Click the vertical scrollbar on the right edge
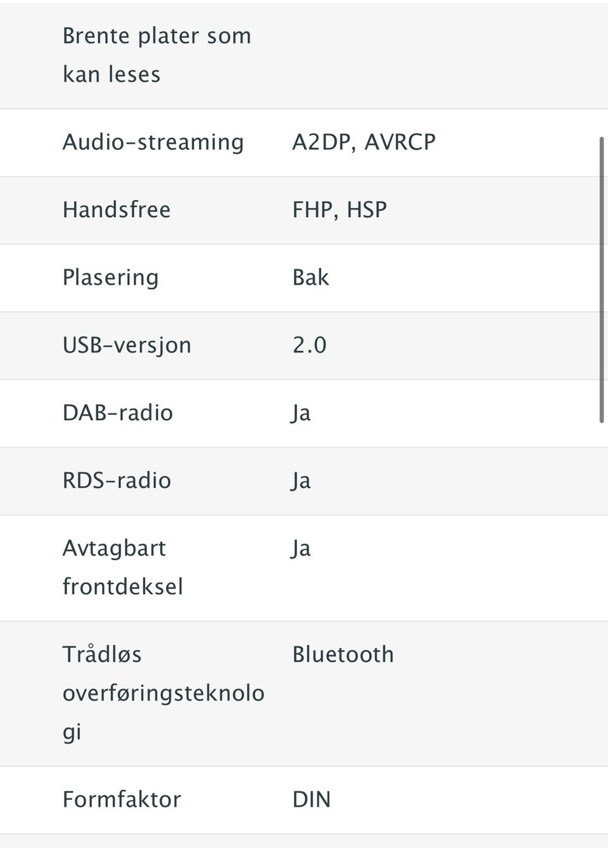 pos(601,278)
